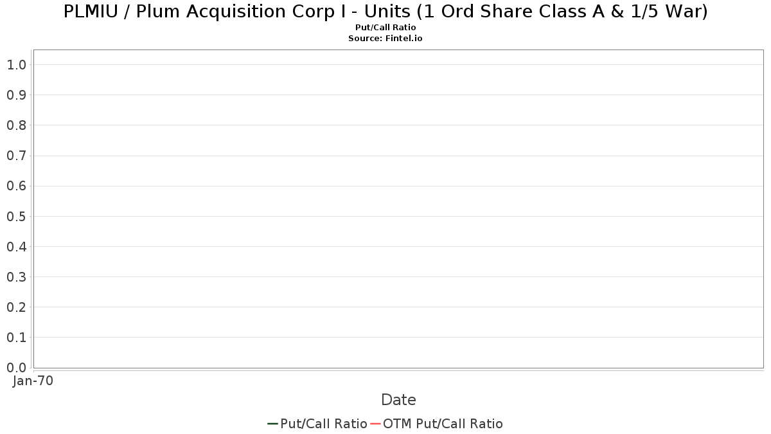771x434 pixels.
Task: Click the dark green Put/Call Ratio line swatch
Action: (272, 424)
